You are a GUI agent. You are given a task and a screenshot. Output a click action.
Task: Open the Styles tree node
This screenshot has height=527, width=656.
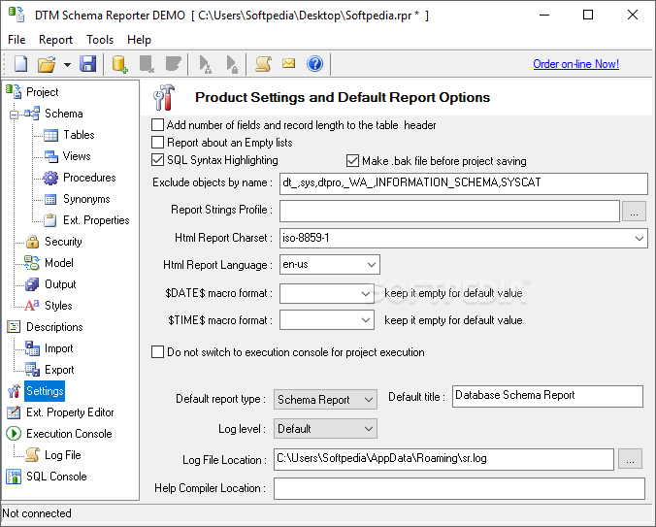(x=58, y=306)
